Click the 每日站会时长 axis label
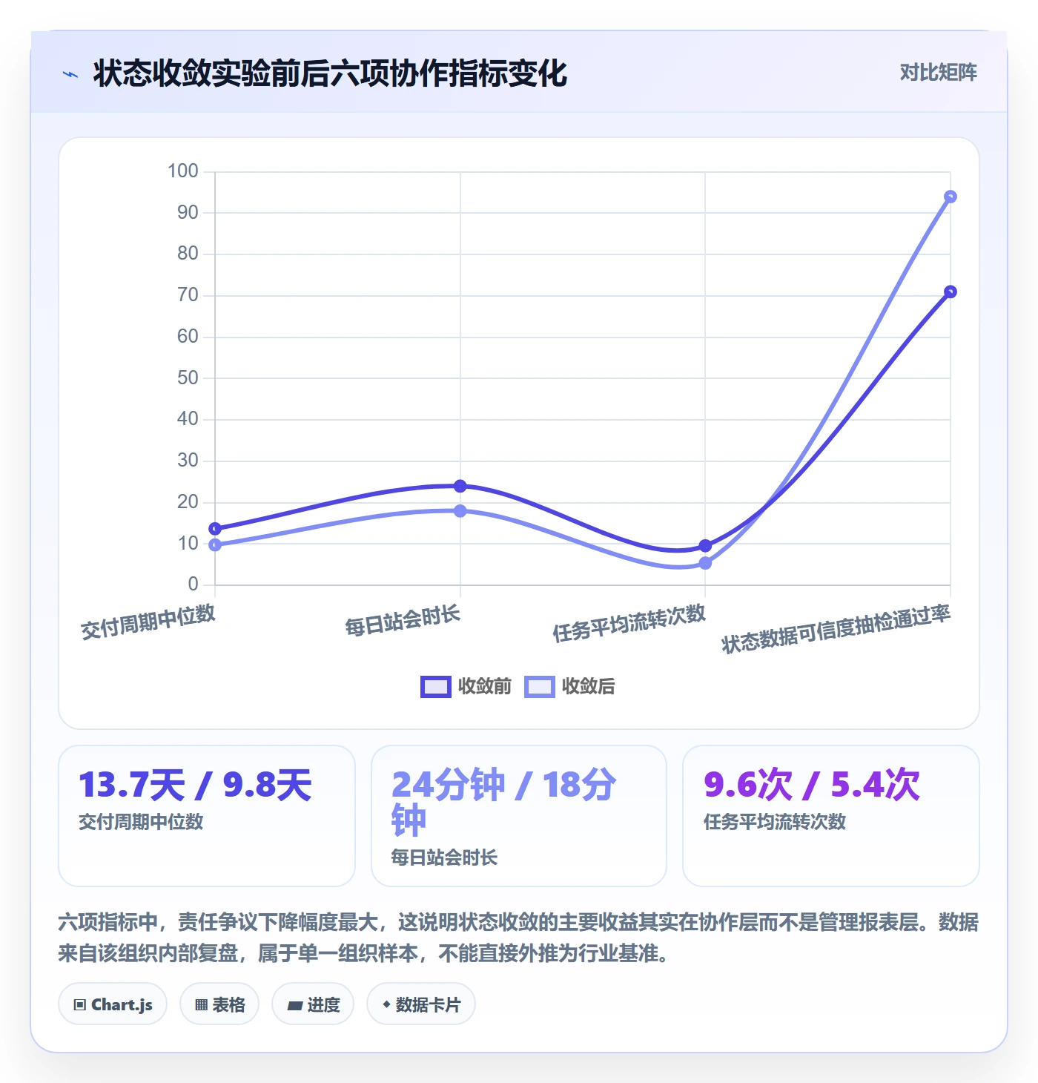The height and width of the screenshot is (1083, 1038). coord(403,620)
